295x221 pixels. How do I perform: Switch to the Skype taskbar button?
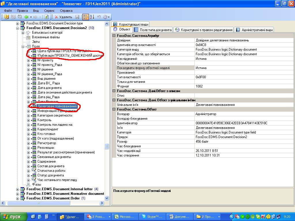pyautogui.click(x=152, y=217)
